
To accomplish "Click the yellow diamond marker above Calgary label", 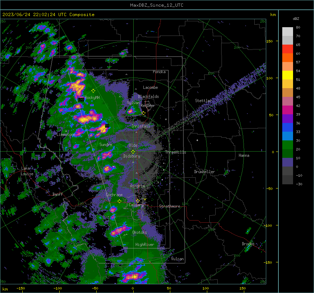I will pyautogui.click(x=138, y=201).
